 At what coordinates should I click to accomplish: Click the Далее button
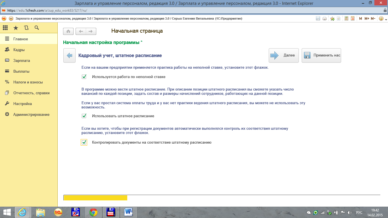point(283,55)
